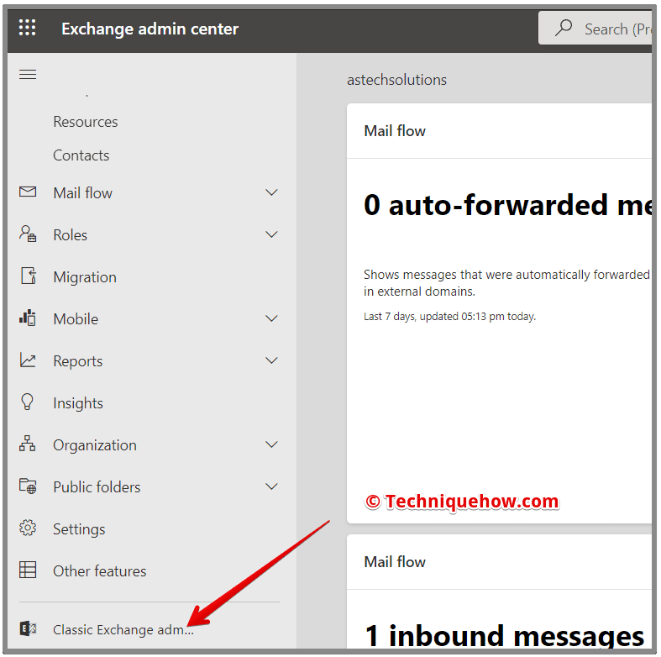Click the Public folders icon
Viewport: 661px width, 657px height.
coord(28,486)
